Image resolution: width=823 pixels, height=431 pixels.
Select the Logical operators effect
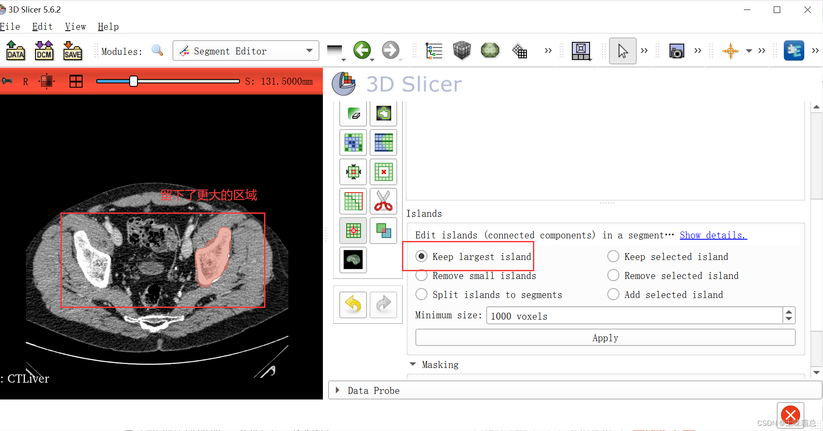[383, 230]
